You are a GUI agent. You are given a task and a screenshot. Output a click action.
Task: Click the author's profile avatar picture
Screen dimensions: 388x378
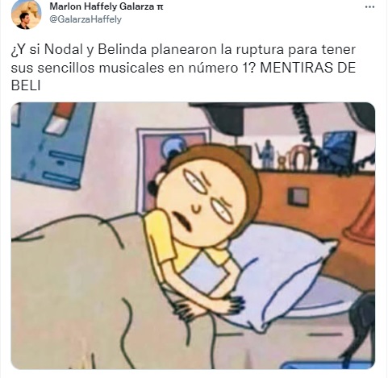point(26,15)
